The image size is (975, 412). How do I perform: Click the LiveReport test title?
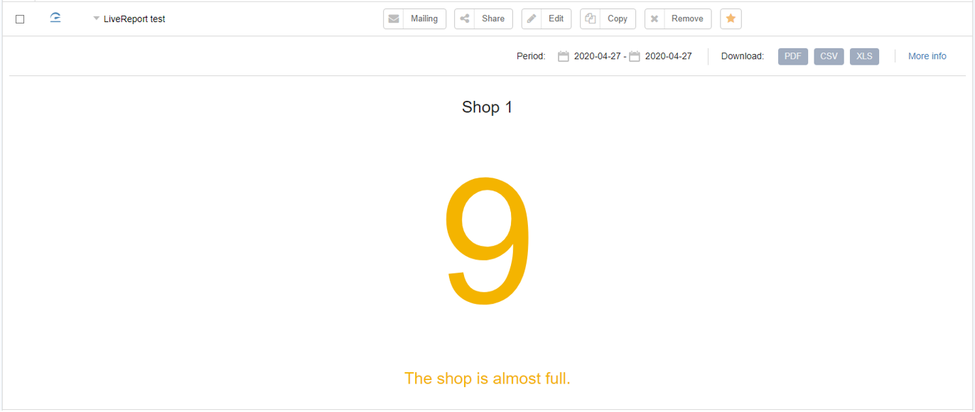(134, 19)
